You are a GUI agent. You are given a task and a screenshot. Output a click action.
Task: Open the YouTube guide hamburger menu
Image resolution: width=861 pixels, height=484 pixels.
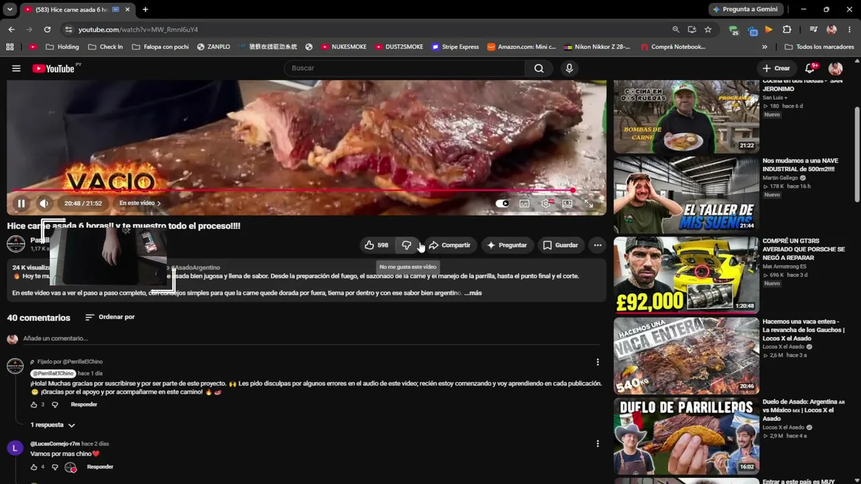[16, 69]
